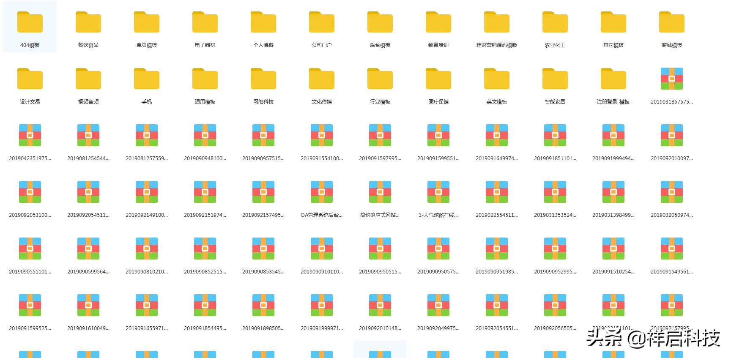Screen dimensions: 731x358
Task: Select the 2019092157495... archive icon
Action: pyautogui.click(x=263, y=192)
